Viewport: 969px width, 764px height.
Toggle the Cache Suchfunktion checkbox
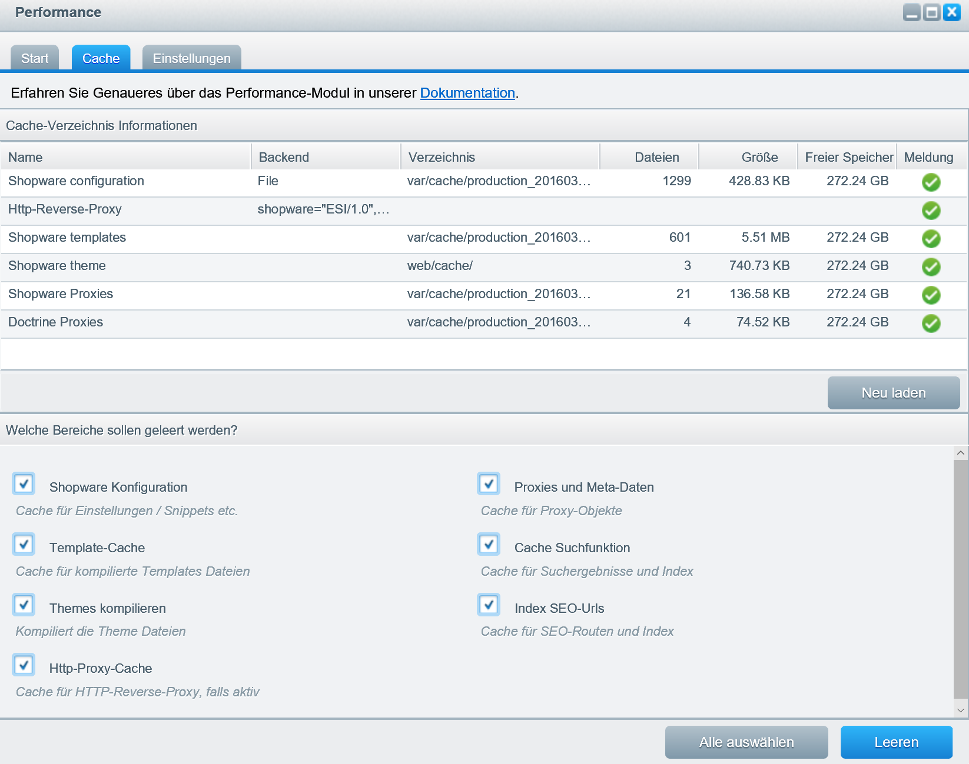(x=489, y=545)
